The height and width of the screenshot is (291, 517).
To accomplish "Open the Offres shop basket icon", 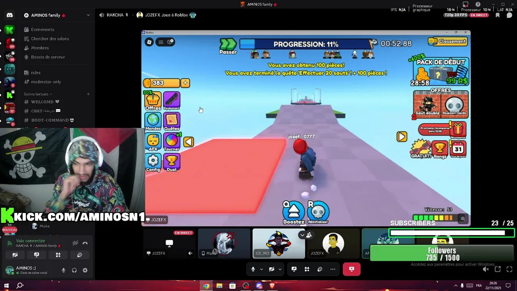I will pos(153,101).
